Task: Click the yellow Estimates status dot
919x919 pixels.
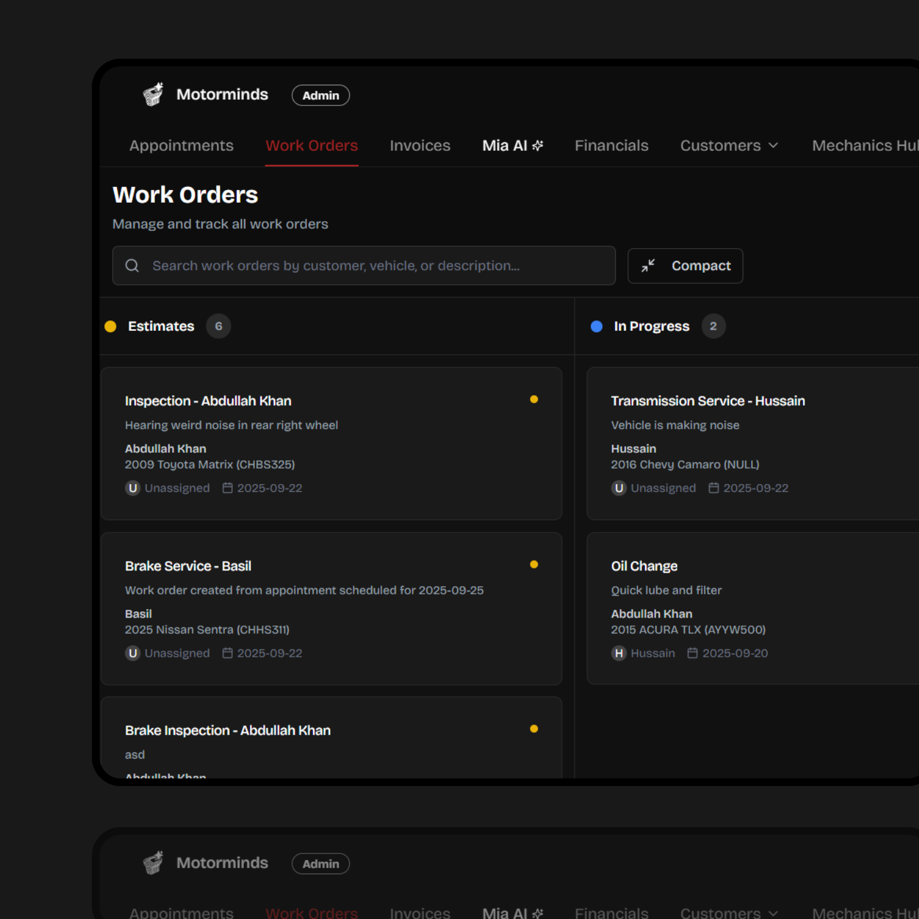Action: [x=110, y=326]
